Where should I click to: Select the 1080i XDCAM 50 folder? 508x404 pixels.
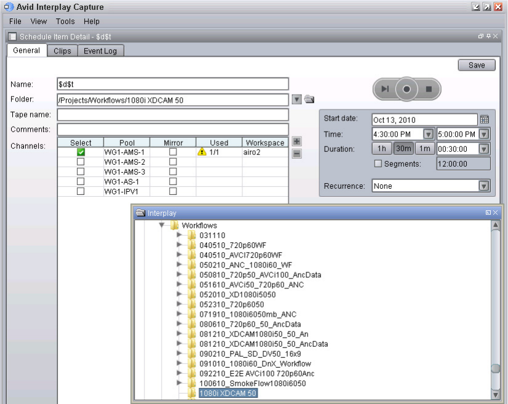(228, 393)
